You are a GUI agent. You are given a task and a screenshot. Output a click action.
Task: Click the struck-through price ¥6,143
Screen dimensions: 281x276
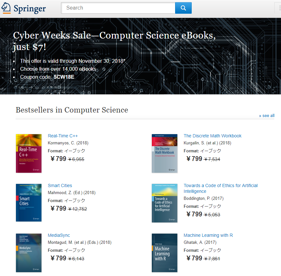(76, 258)
